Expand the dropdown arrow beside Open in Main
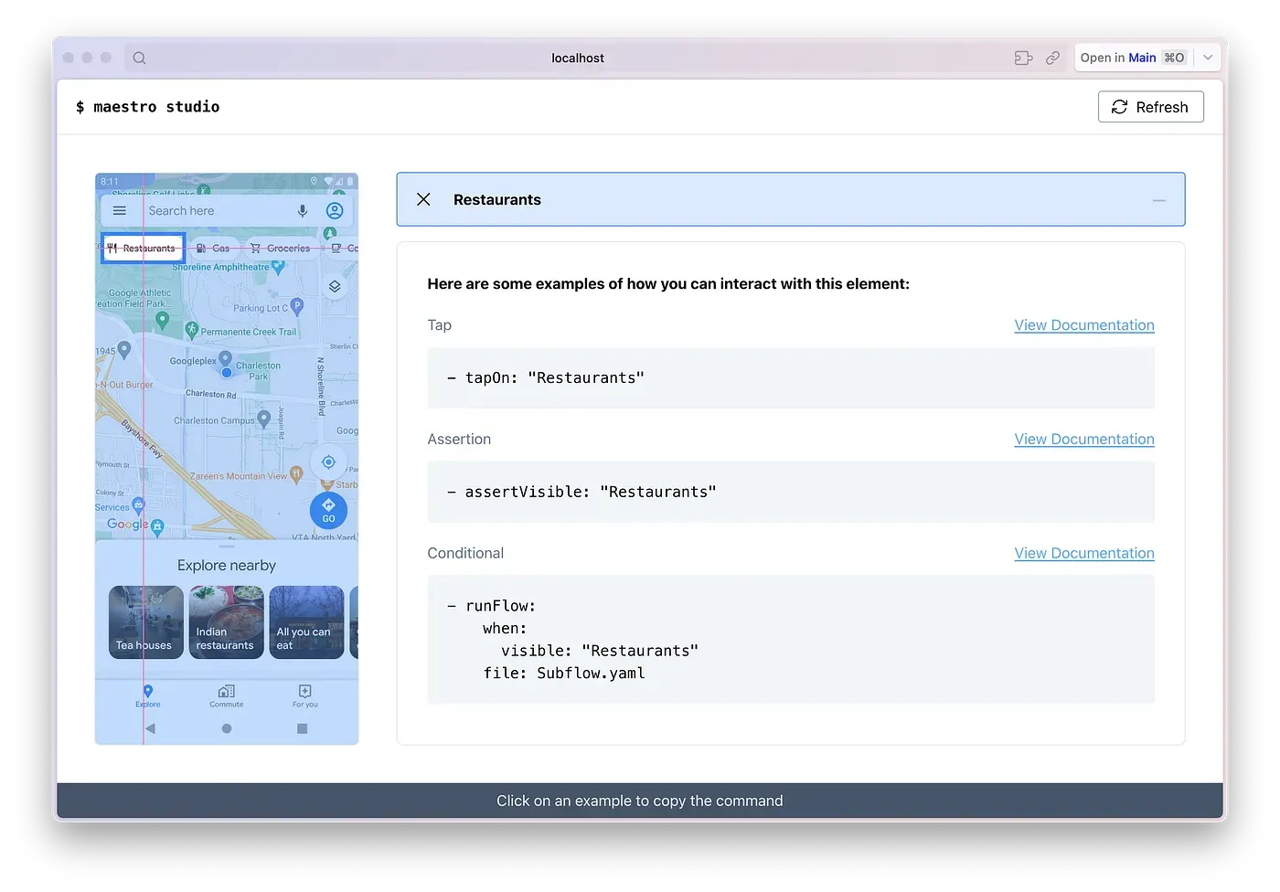Viewport: 1280px width, 892px height. pyautogui.click(x=1208, y=58)
